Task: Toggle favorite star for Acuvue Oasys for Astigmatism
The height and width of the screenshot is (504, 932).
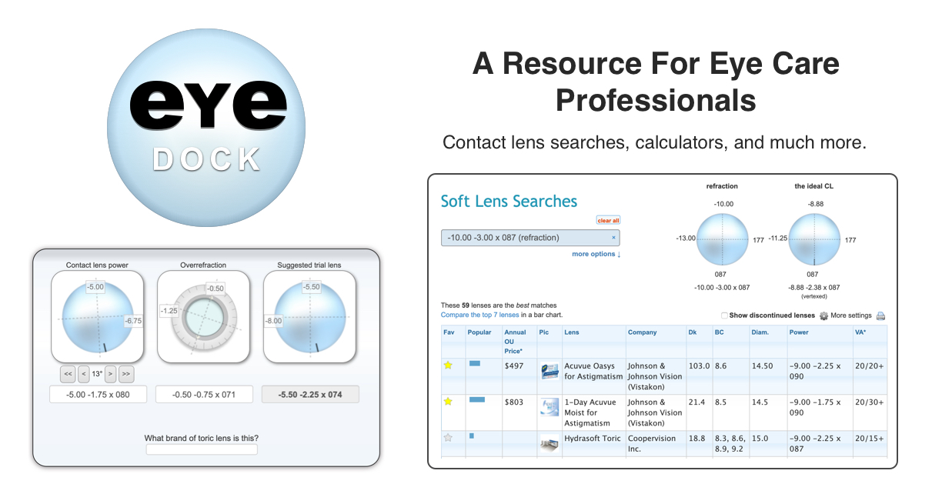Action: pyautogui.click(x=448, y=365)
